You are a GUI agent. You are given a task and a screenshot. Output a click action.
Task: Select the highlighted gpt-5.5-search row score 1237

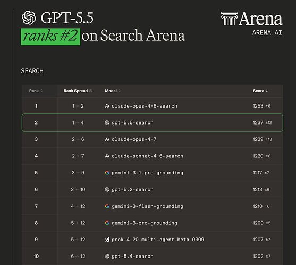258,123
